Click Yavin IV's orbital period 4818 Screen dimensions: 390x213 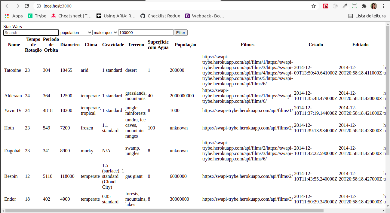[48, 111]
